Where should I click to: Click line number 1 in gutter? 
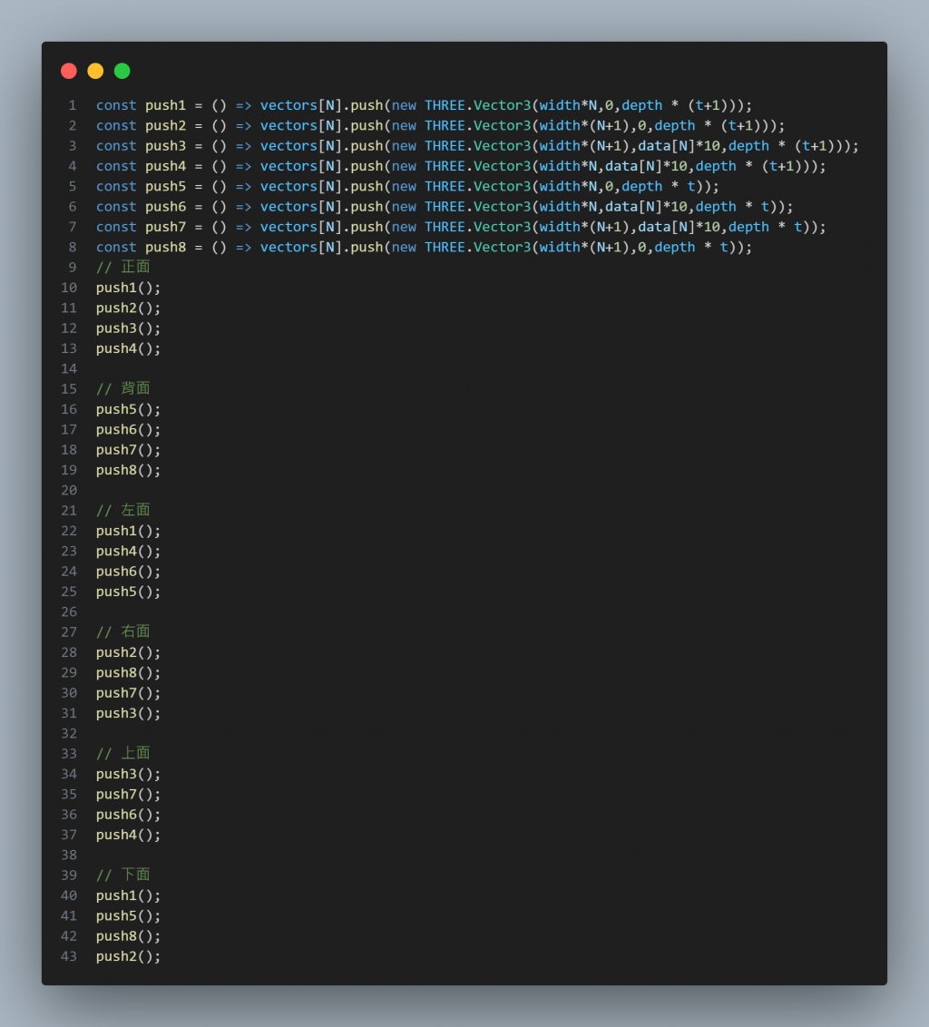pos(72,105)
